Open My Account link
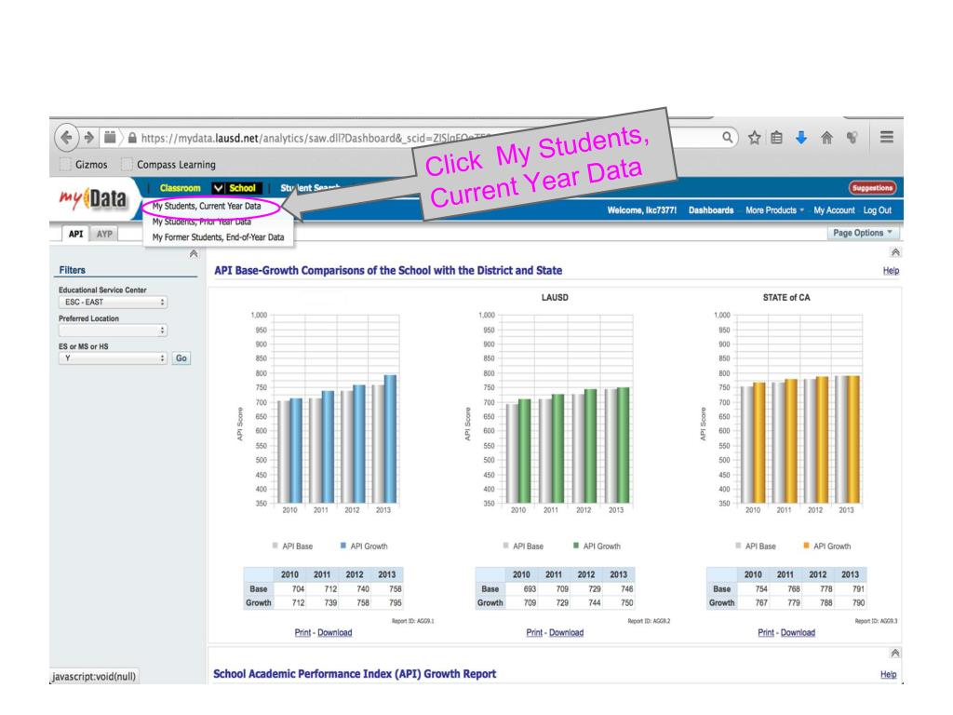Viewport: 953px width, 715px height. [x=834, y=210]
